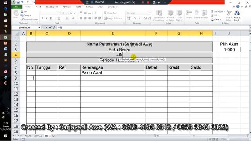Click the Pilih Akun cell showing 1-000

(229, 50)
